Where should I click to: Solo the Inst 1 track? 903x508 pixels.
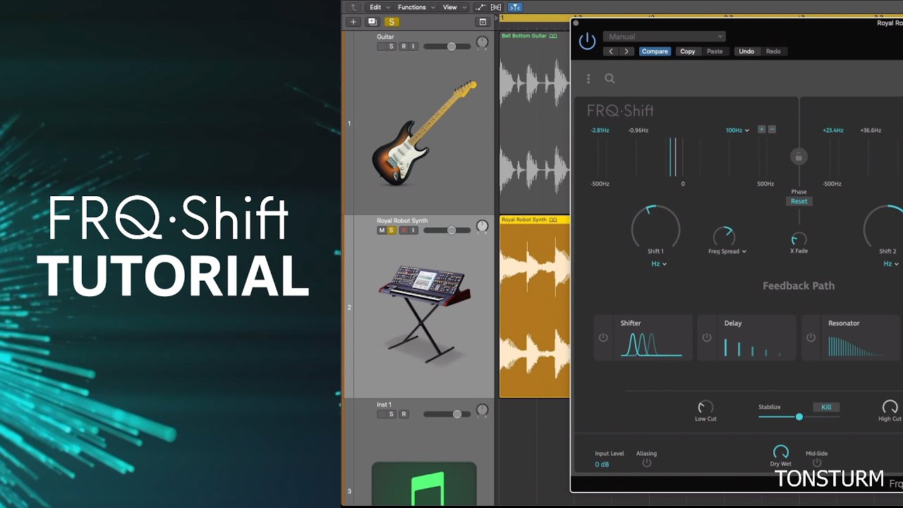392,414
